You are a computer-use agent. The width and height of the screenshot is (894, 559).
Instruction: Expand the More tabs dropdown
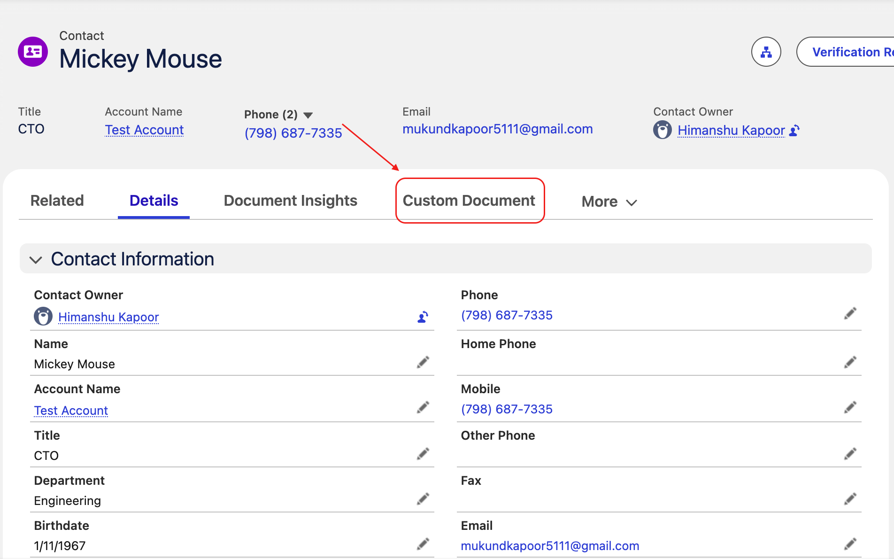[x=609, y=202]
